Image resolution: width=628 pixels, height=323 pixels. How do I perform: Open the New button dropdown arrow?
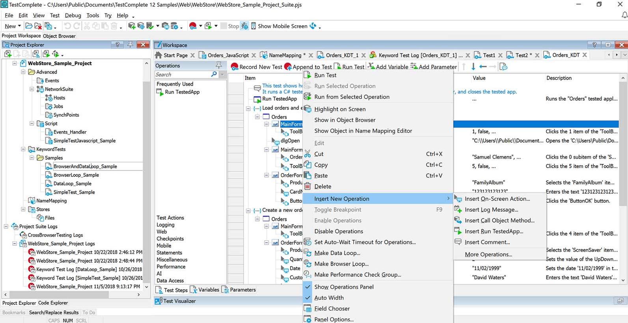pos(19,26)
